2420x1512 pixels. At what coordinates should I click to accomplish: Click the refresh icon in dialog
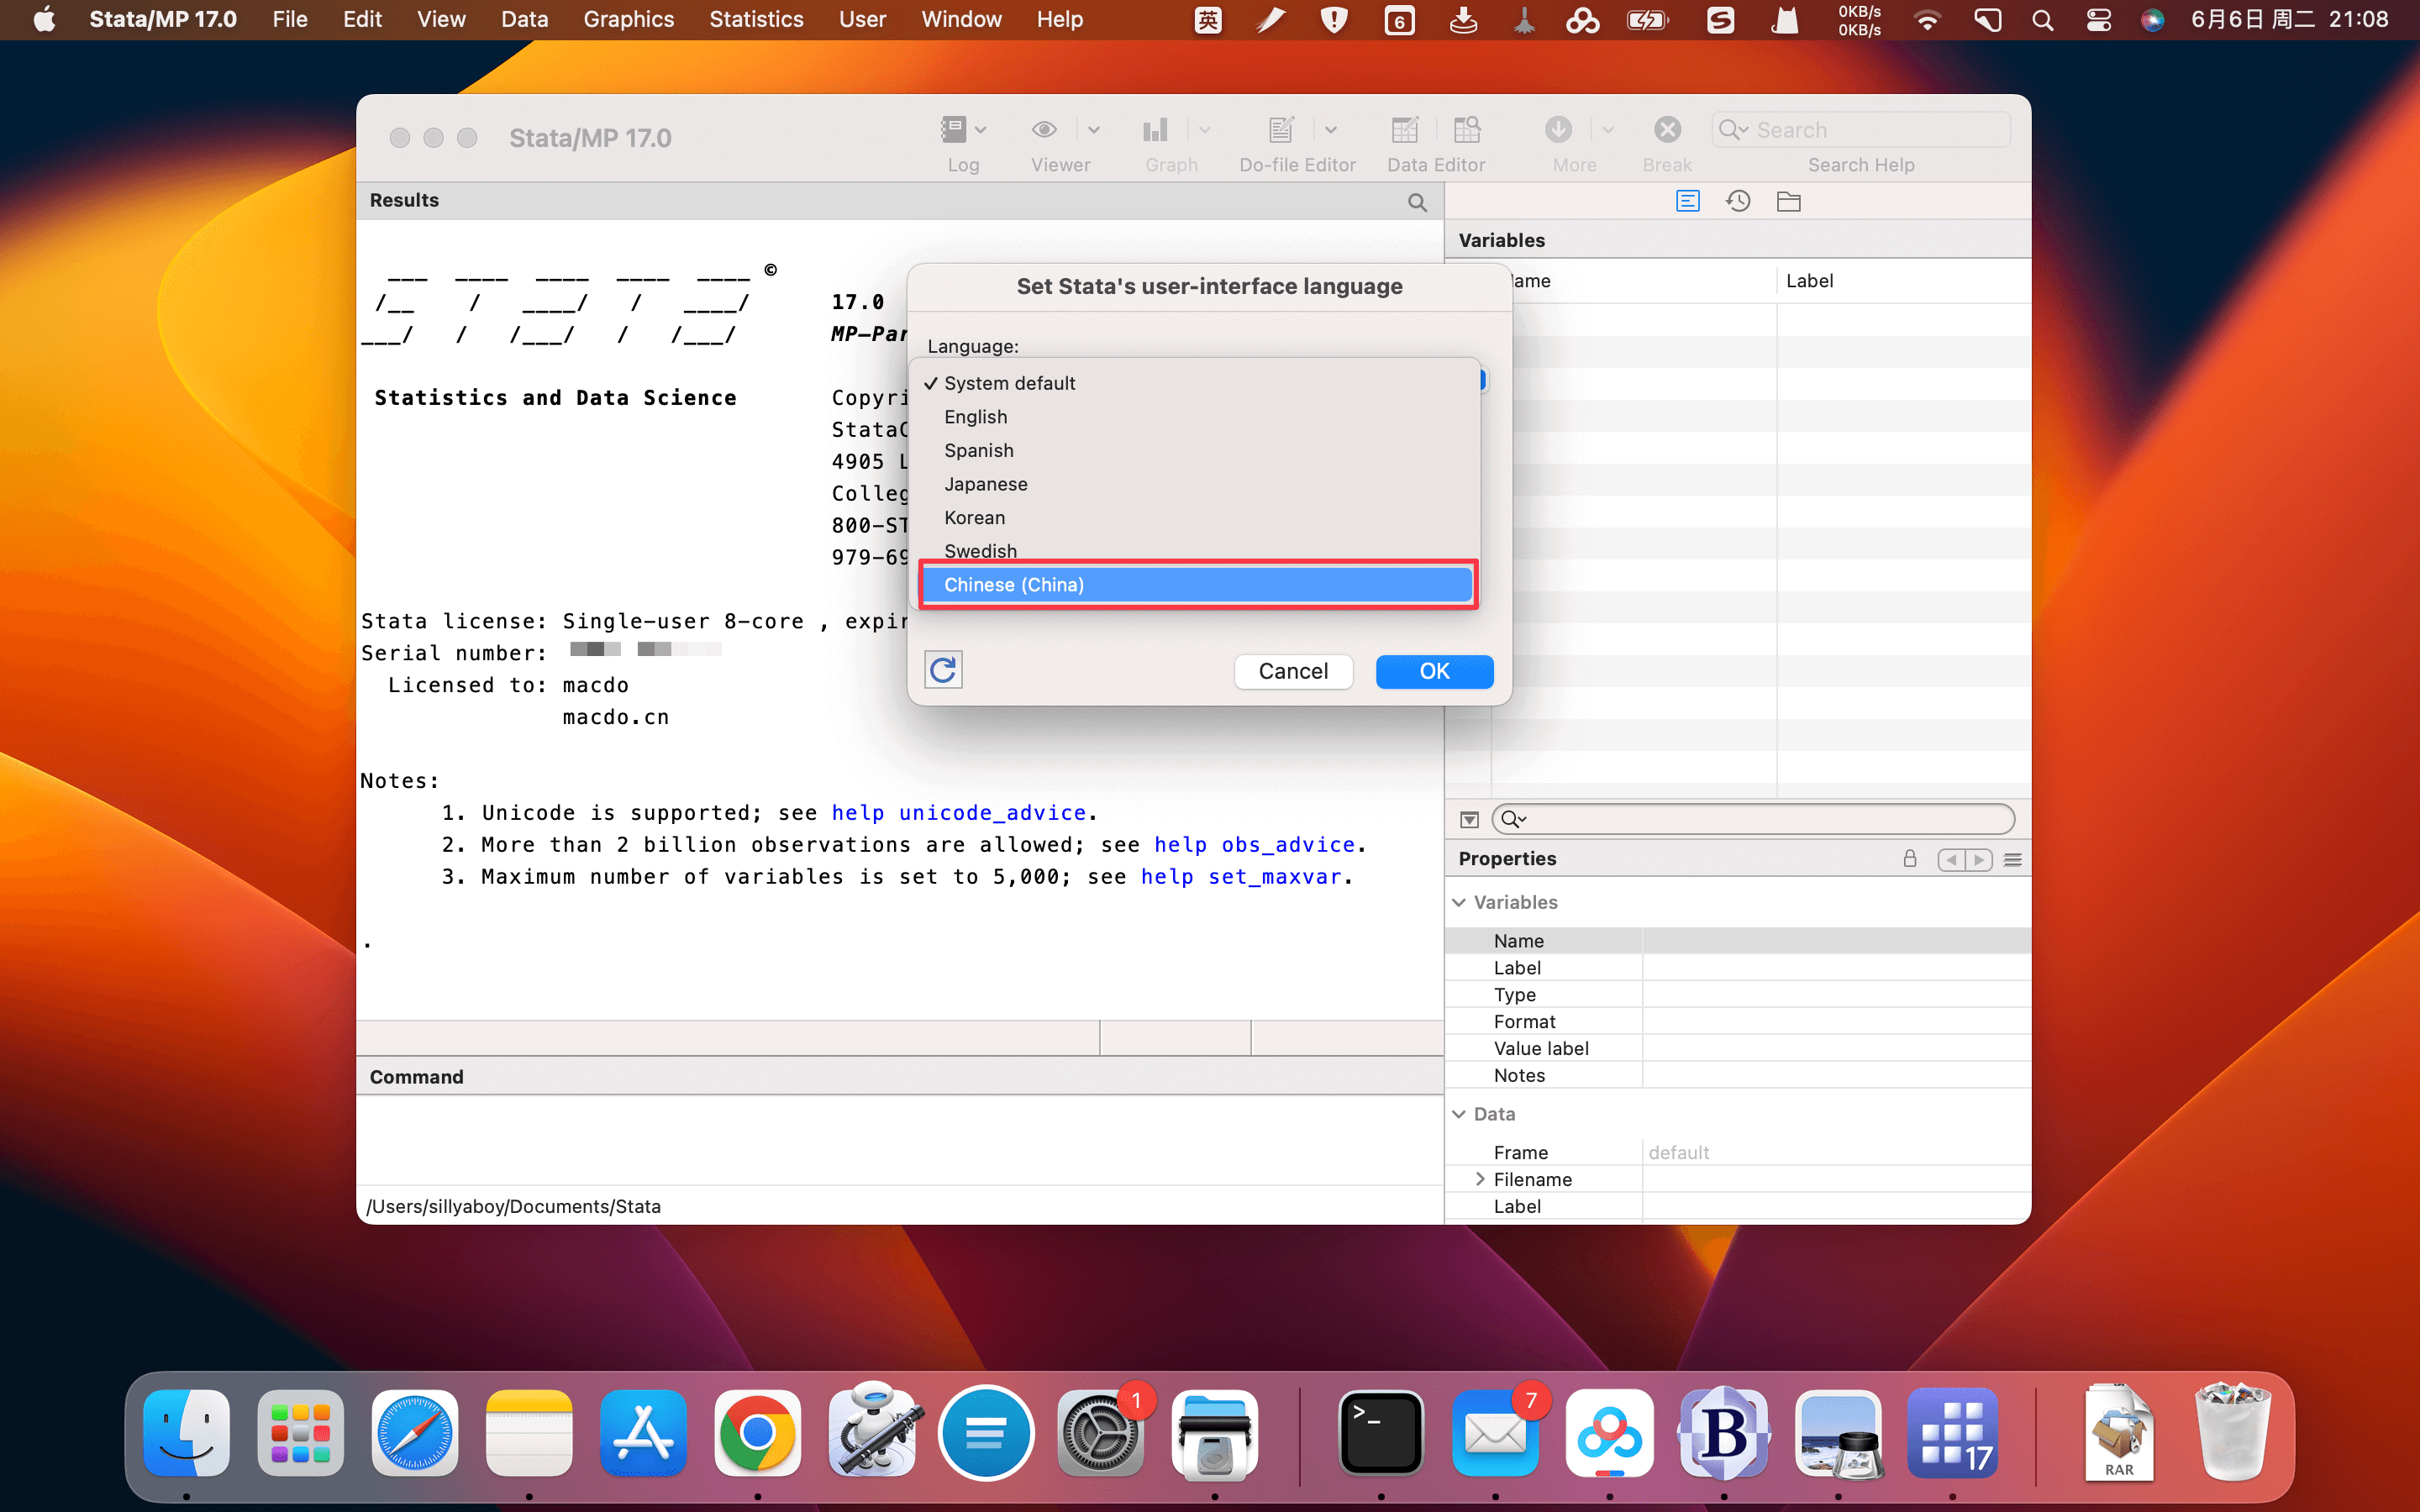(943, 670)
